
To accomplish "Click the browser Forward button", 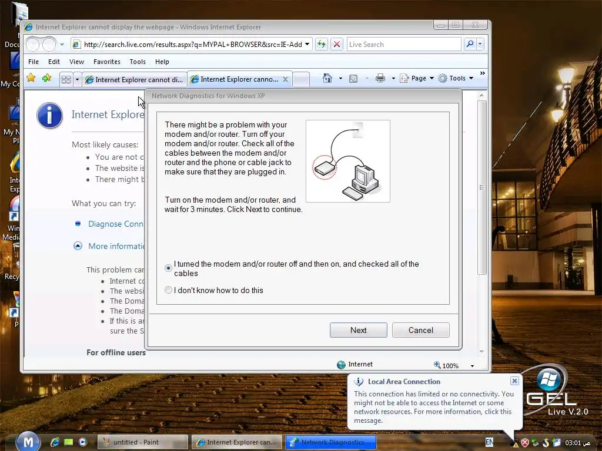I will 49,45.
